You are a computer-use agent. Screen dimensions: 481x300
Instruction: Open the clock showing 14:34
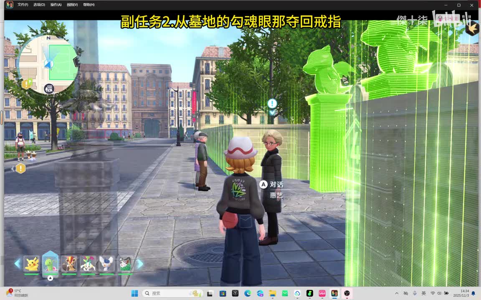click(x=461, y=293)
